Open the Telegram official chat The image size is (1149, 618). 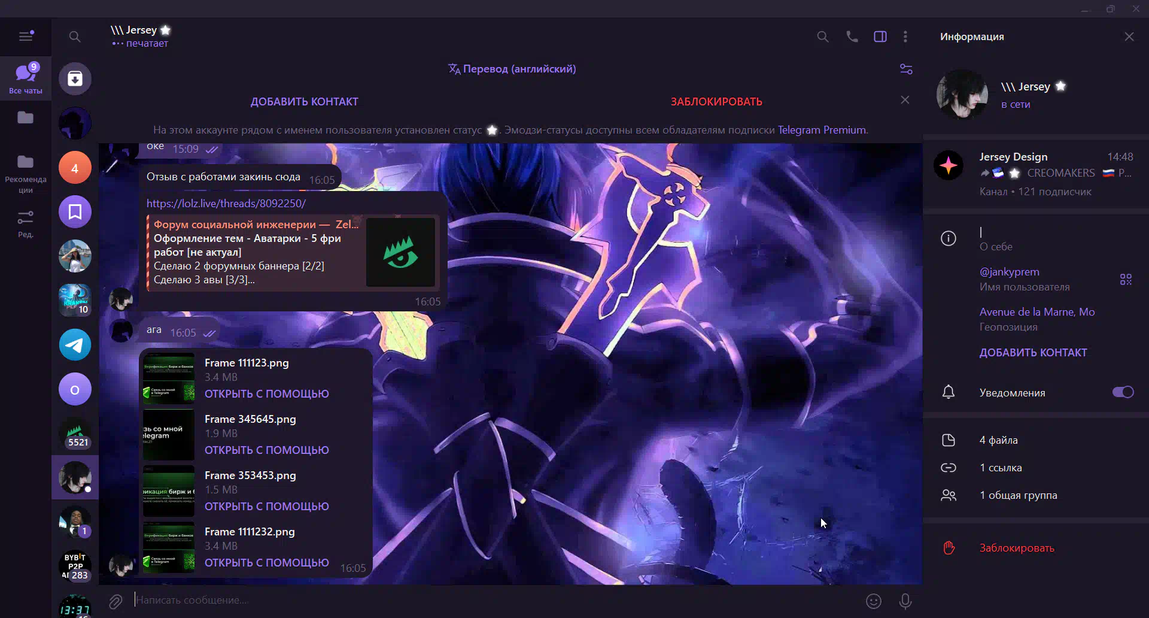click(x=75, y=345)
